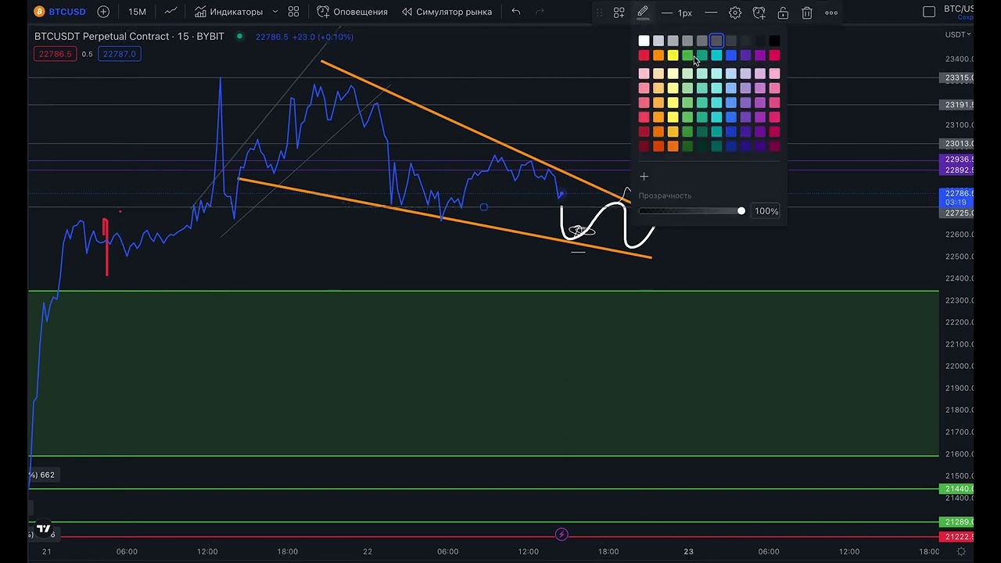Click the 23315 price label
Image resolution: width=1001 pixels, height=563 pixels.
coord(956,78)
